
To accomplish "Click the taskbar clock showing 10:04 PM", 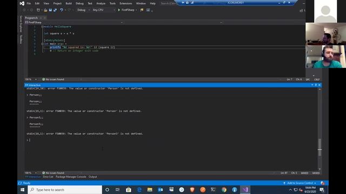I will coord(310,190).
